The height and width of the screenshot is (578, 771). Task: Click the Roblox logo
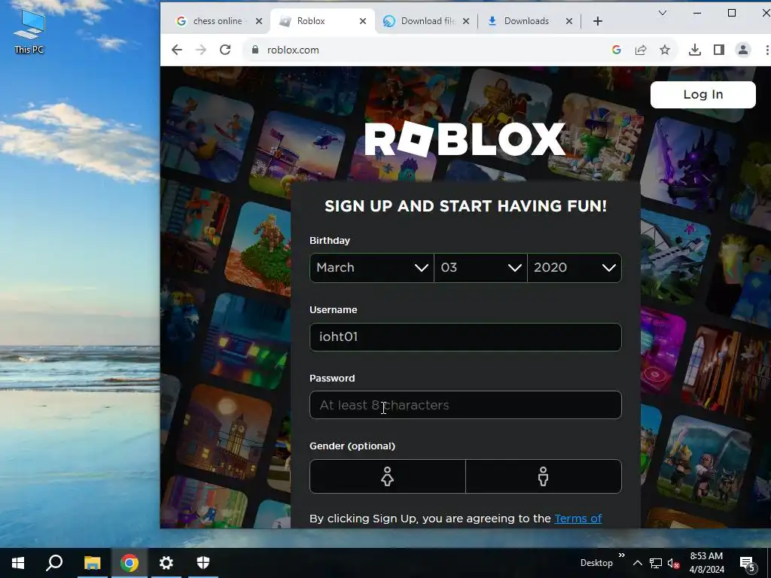(465, 139)
